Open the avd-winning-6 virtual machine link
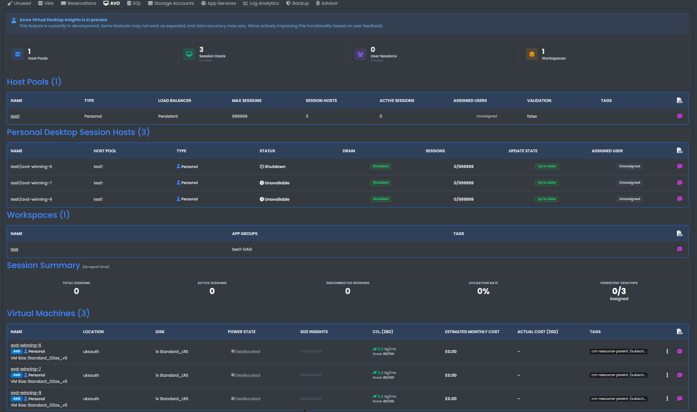 point(26,345)
